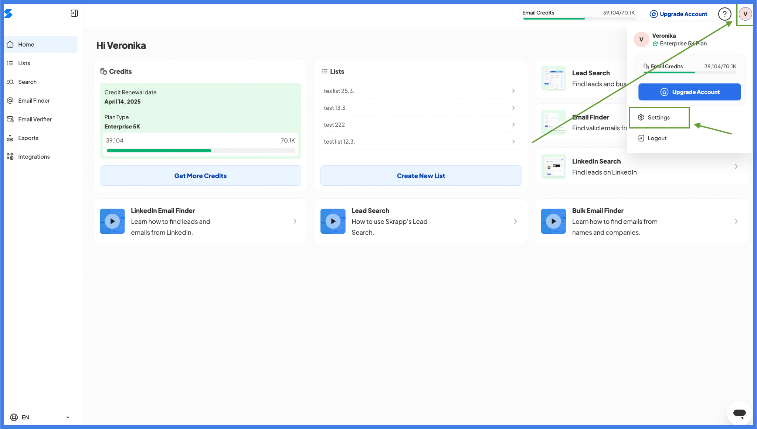The width and height of the screenshot is (757, 429).
Task: Expand chevron for 'test 222'
Action: click(513, 125)
